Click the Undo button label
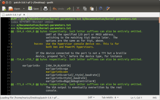 [x=61, y=9]
